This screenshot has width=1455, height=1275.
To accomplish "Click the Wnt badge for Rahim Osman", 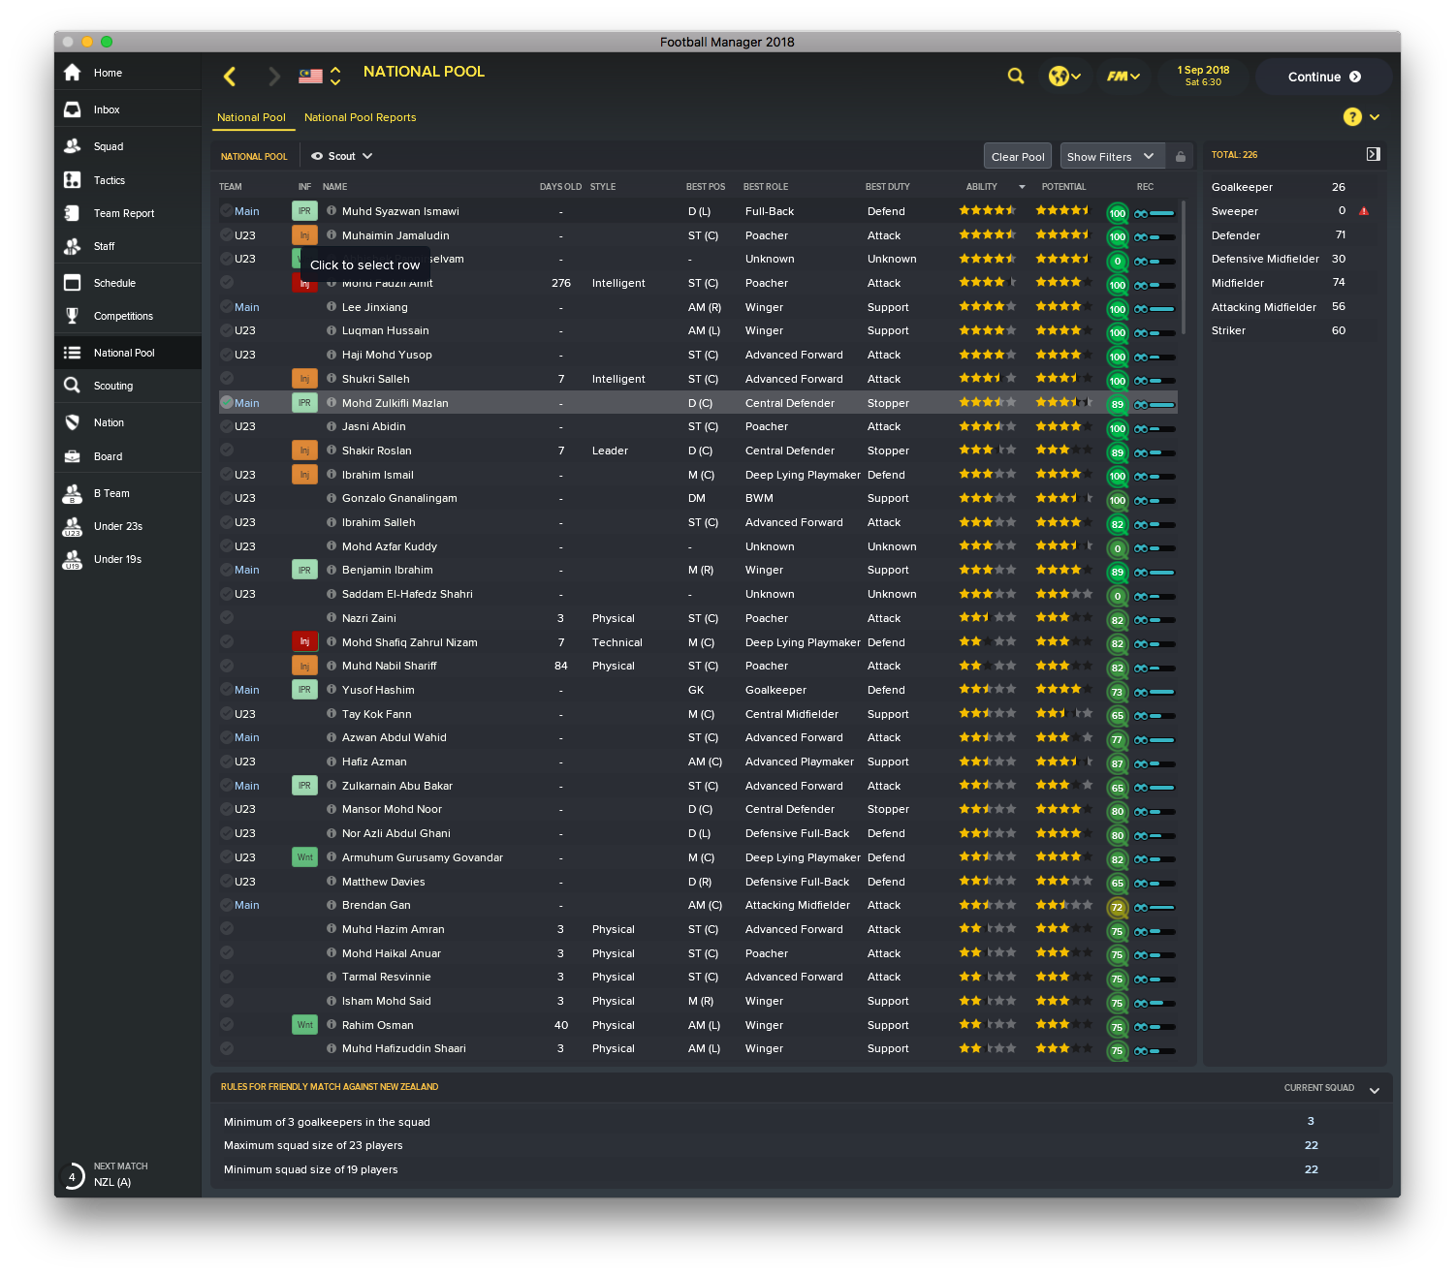I will point(304,1025).
